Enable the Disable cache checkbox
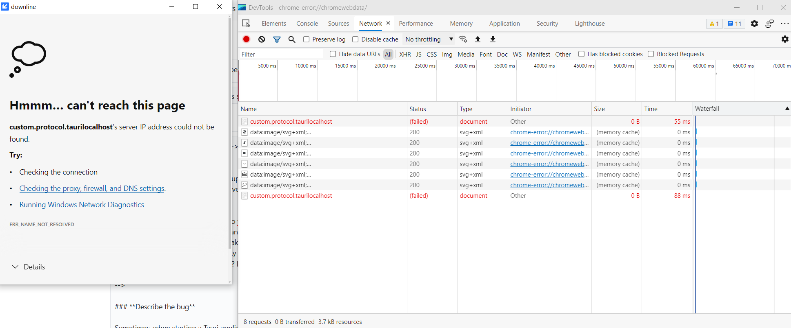 (x=355, y=39)
